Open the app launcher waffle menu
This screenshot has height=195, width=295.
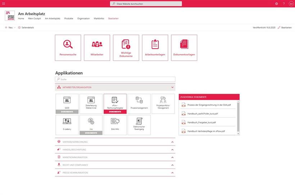[4, 4]
